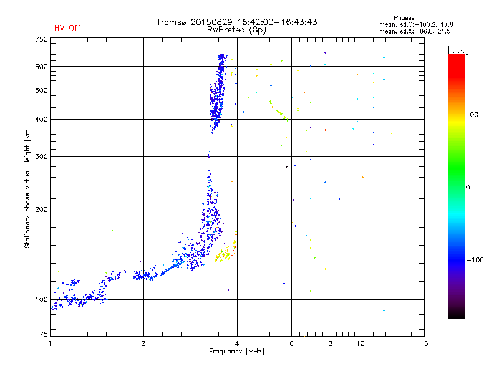Click the y-axis tick label '300'
The height and width of the screenshot is (374, 499).
(x=41, y=156)
